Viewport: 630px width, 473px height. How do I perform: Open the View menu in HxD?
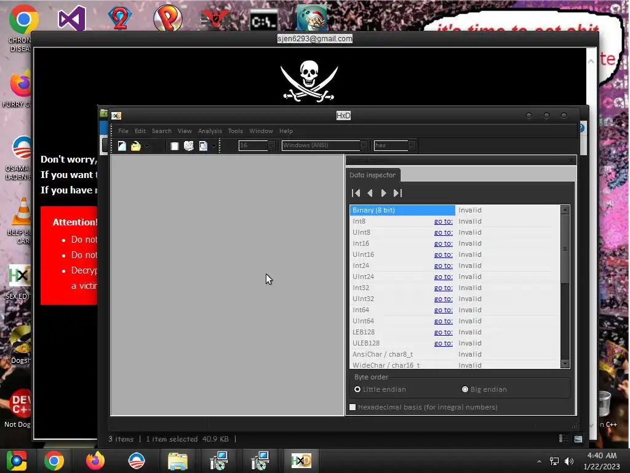185,131
